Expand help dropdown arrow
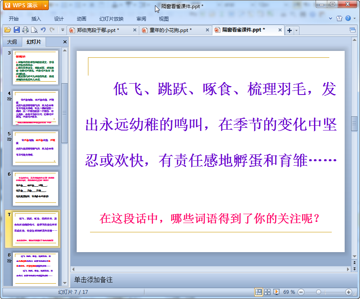The width and height of the screenshot is (360, 299). (355, 19)
